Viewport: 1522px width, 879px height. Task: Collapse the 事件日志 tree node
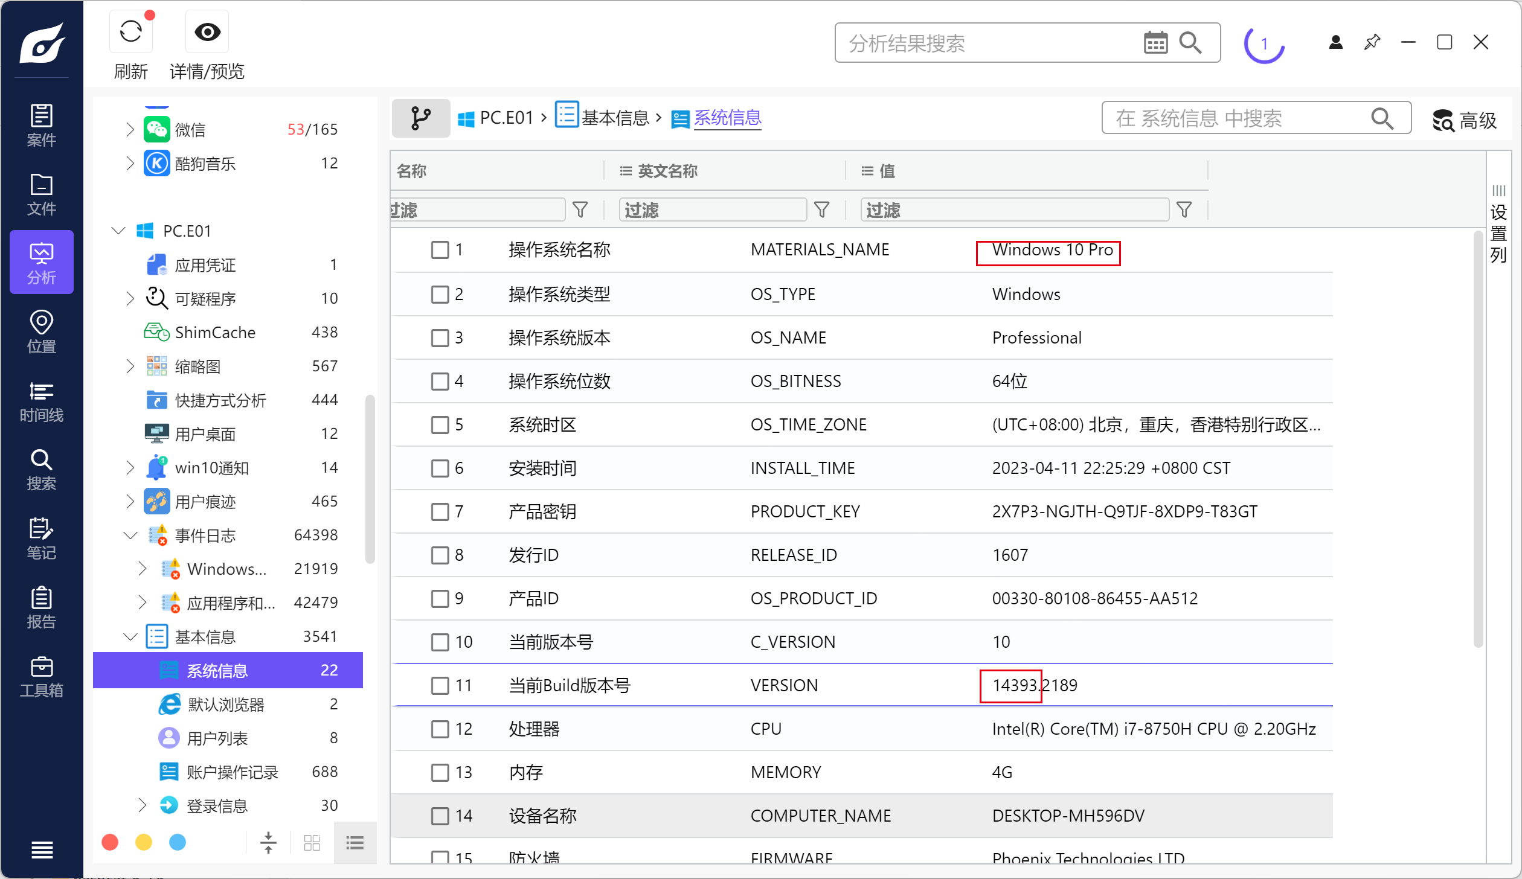[130, 535]
